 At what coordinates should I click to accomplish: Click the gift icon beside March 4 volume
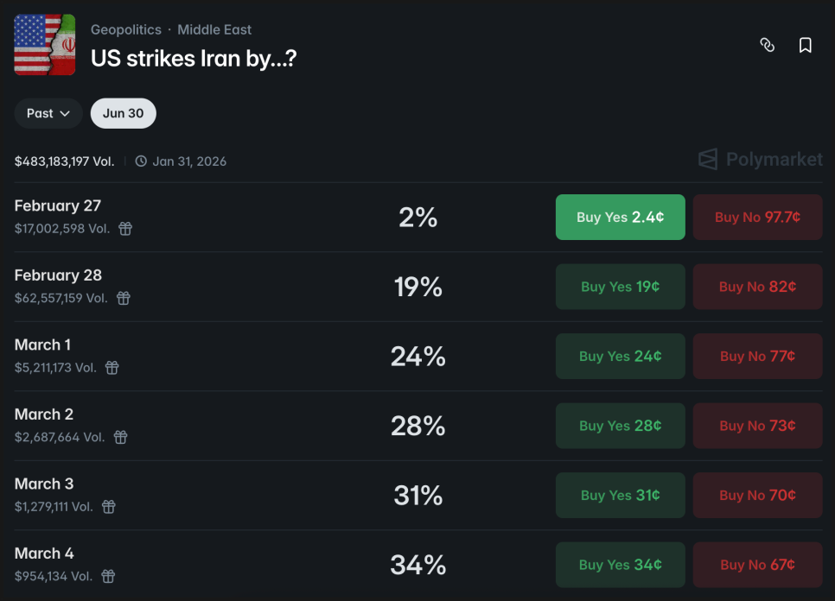(108, 576)
